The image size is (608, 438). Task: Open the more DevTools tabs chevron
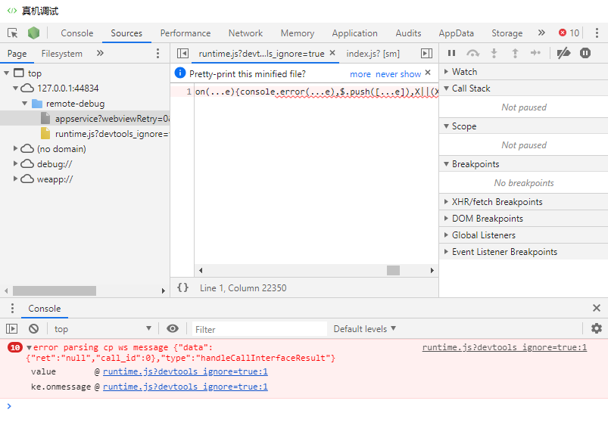541,33
